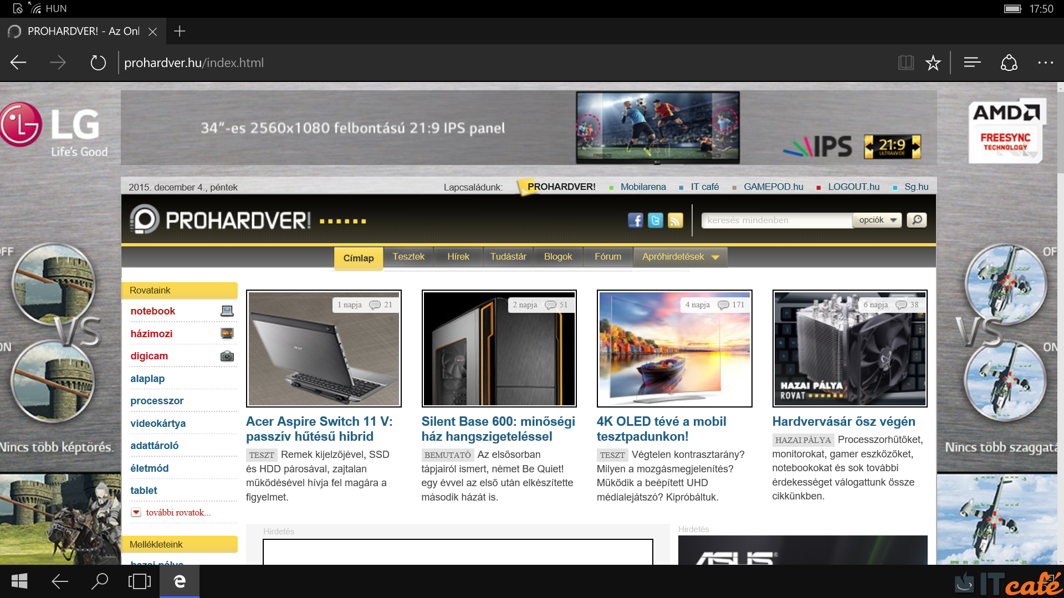The height and width of the screenshot is (598, 1064).
Task: Go to the Tudástár tab
Action: click(x=508, y=256)
